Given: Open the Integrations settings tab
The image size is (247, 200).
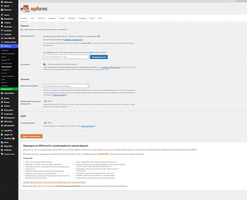Looking at the screenshot, I should click(72, 18).
